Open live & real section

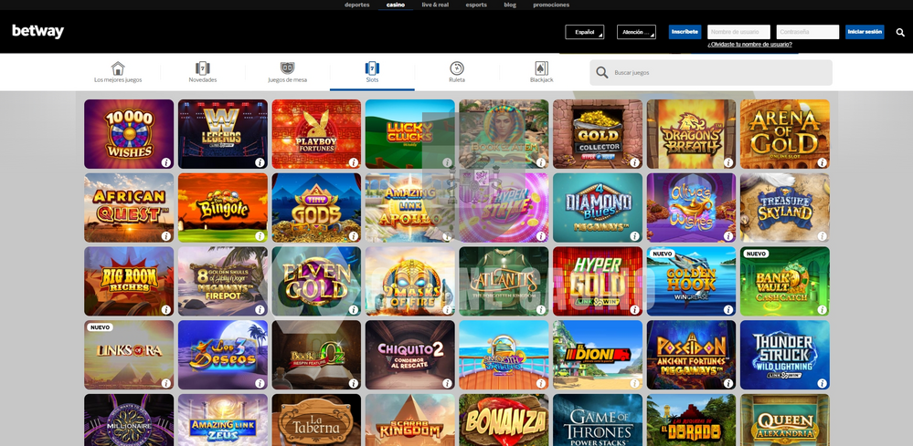click(x=436, y=5)
